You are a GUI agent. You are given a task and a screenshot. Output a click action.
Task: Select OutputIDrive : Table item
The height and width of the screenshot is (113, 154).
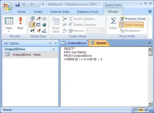click(30, 55)
